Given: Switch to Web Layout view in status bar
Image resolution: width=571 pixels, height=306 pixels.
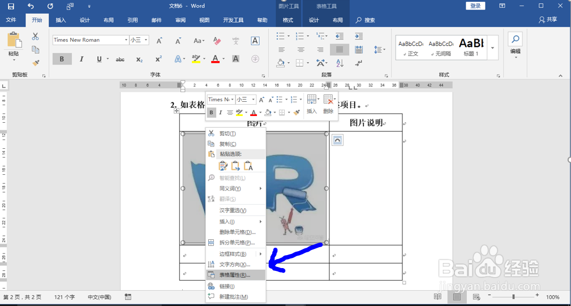Looking at the screenshot, I should point(476,297).
